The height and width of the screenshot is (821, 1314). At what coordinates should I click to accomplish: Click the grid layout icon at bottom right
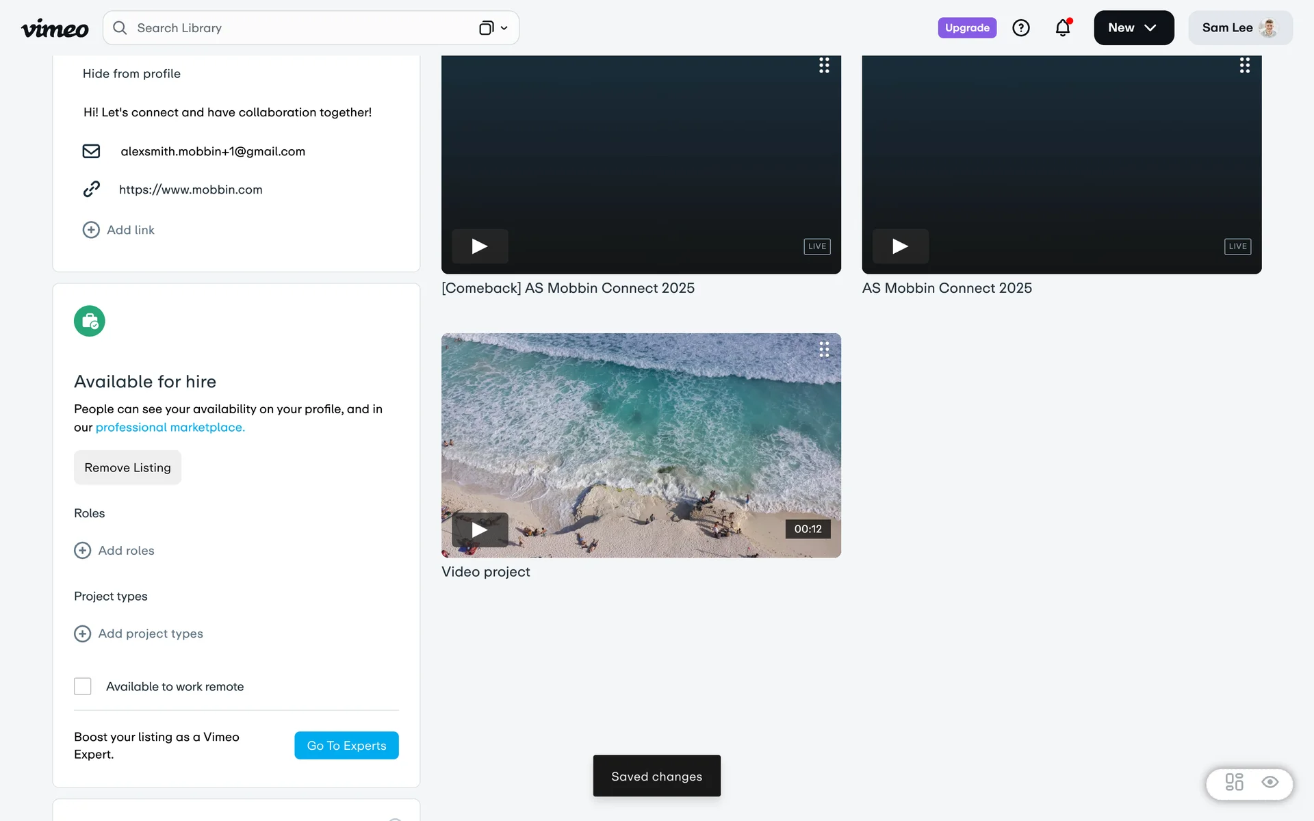[x=1234, y=782]
